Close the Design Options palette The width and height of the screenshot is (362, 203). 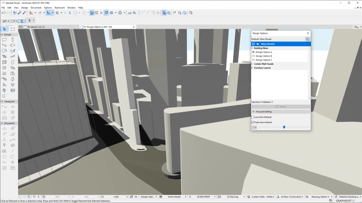coord(308,33)
